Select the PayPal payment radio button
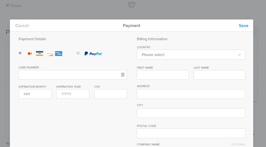This screenshot has height=147, width=266. pos(78,53)
